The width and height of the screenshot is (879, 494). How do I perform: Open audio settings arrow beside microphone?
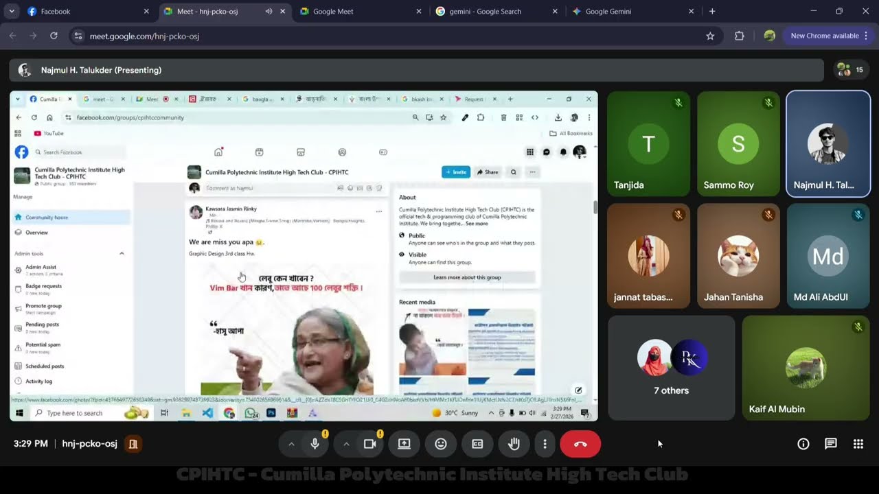pos(291,444)
